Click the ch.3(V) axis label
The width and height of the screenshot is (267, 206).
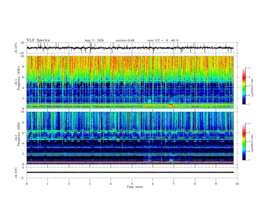16,173
